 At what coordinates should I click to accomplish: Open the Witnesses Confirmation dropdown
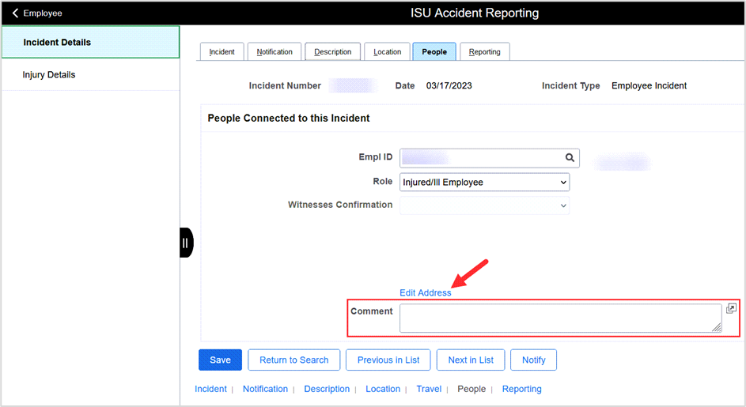(x=484, y=206)
